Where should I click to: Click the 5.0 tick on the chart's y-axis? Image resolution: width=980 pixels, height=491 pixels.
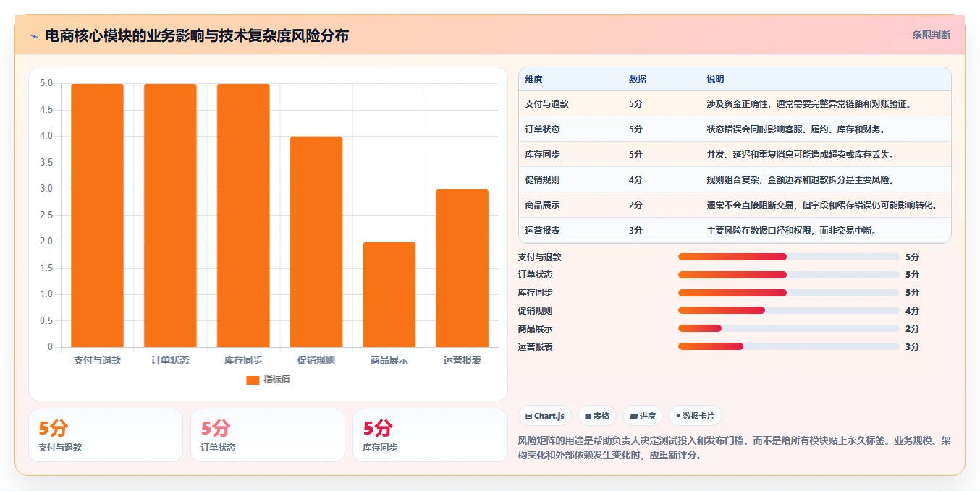pyautogui.click(x=46, y=83)
